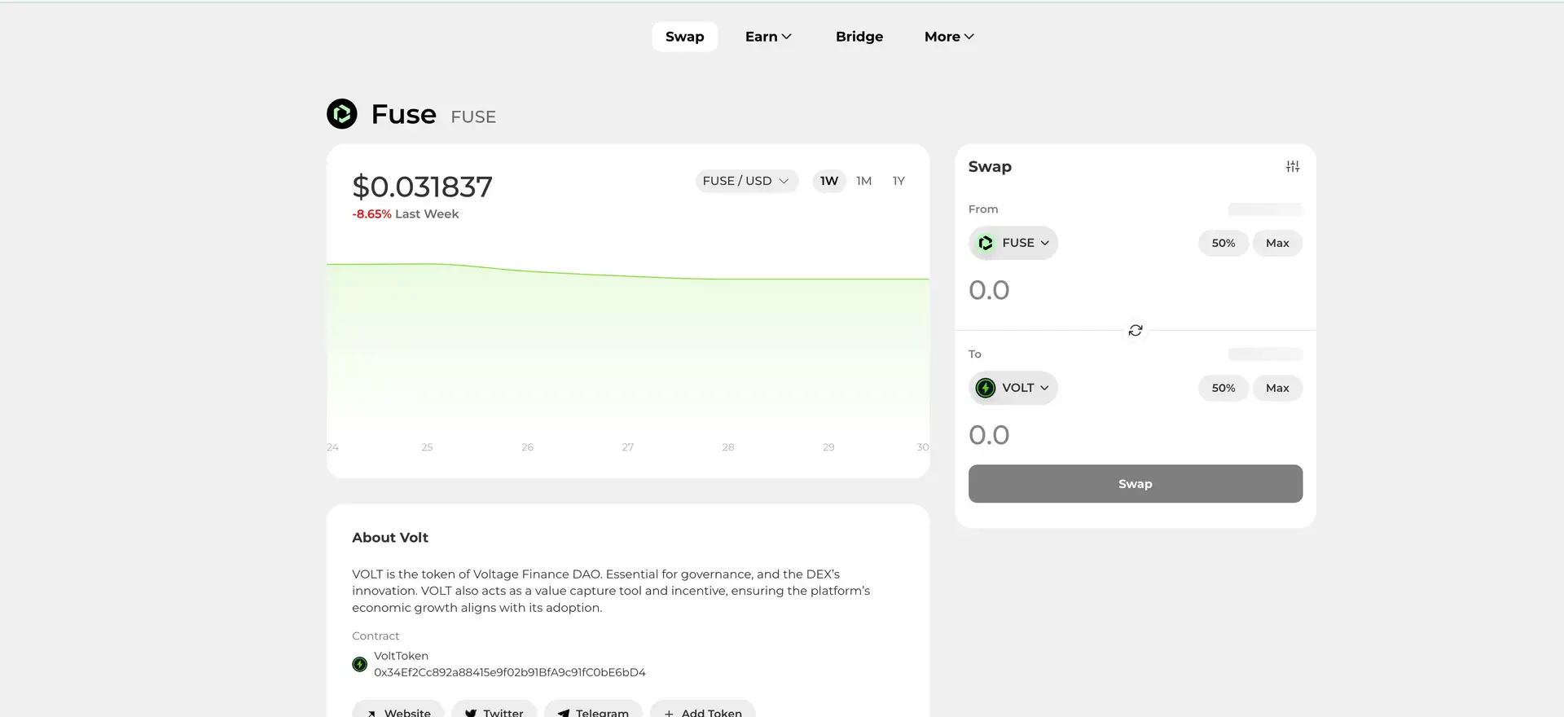The image size is (1564, 717).
Task: Click 50% button in From section
Action: point(1224,243)
